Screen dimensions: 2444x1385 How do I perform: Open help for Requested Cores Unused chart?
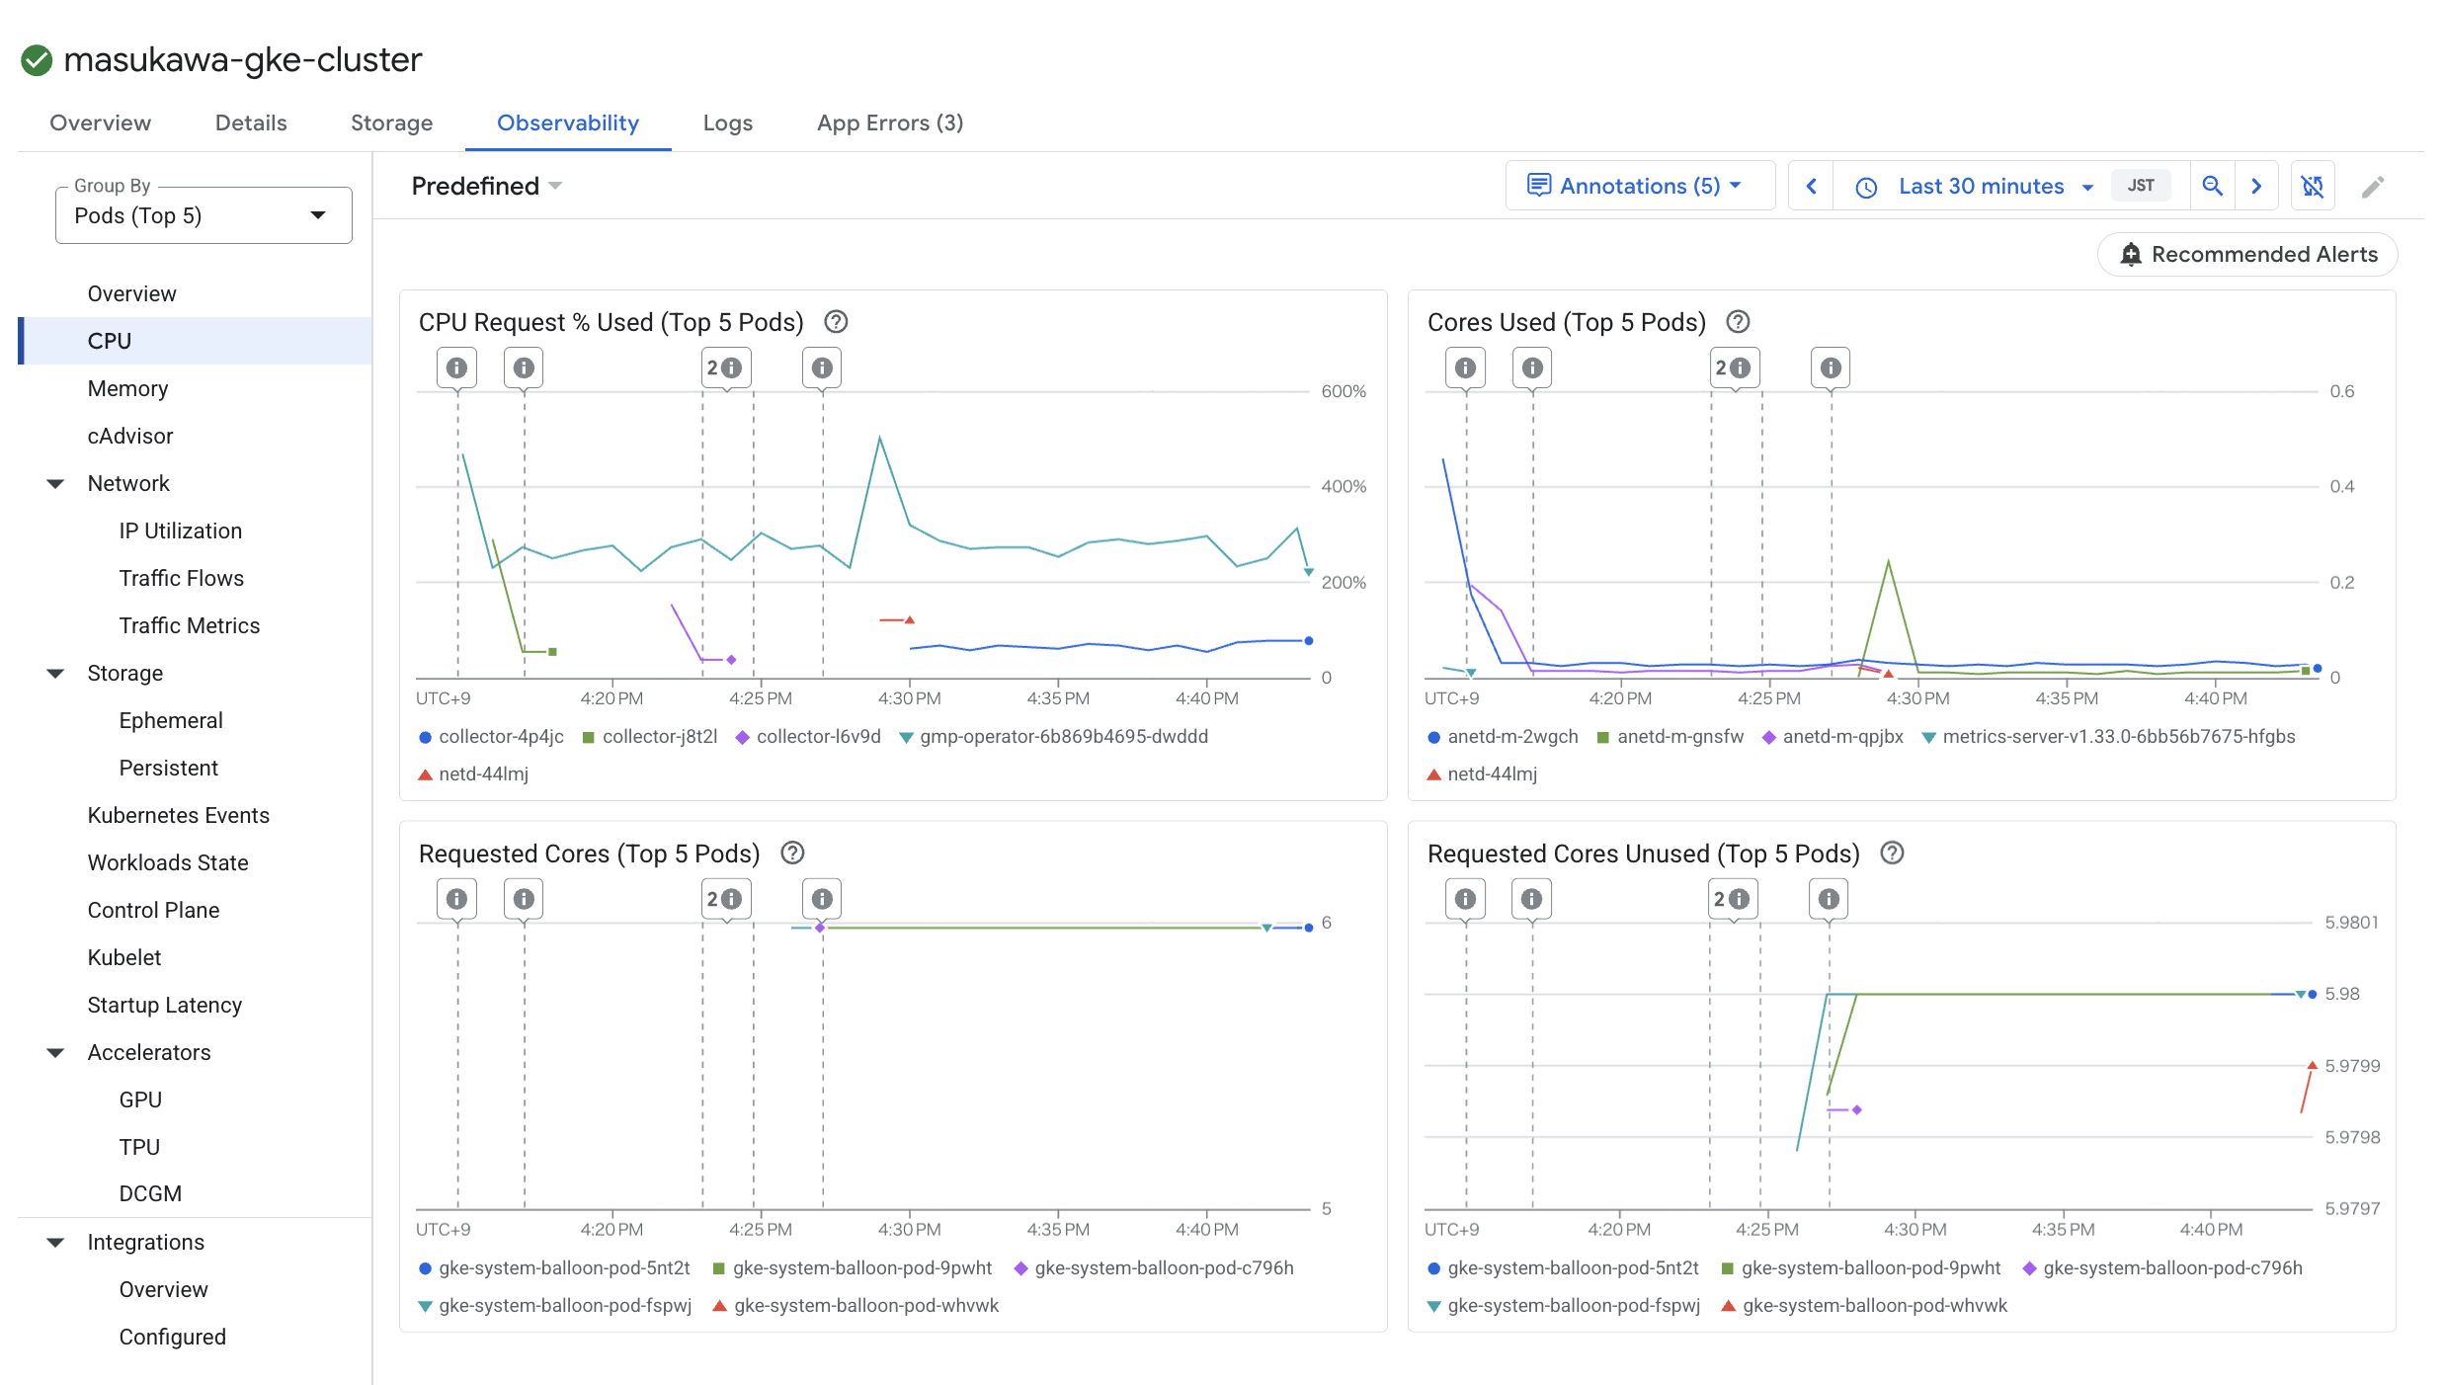1892,854
